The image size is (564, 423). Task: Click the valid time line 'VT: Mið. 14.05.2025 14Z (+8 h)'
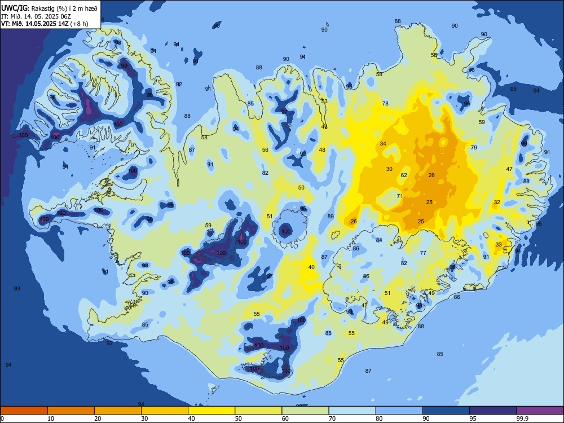(45, 24)
